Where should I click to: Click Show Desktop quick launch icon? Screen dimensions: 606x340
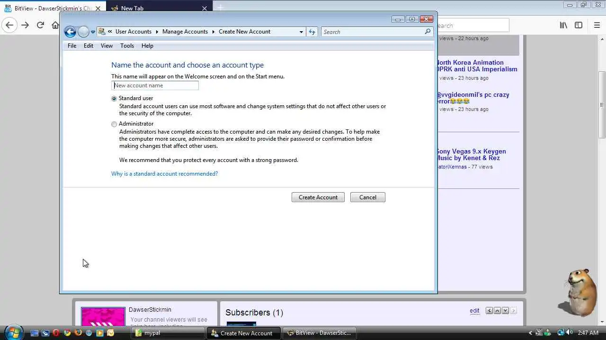click(x=34, y=333)
